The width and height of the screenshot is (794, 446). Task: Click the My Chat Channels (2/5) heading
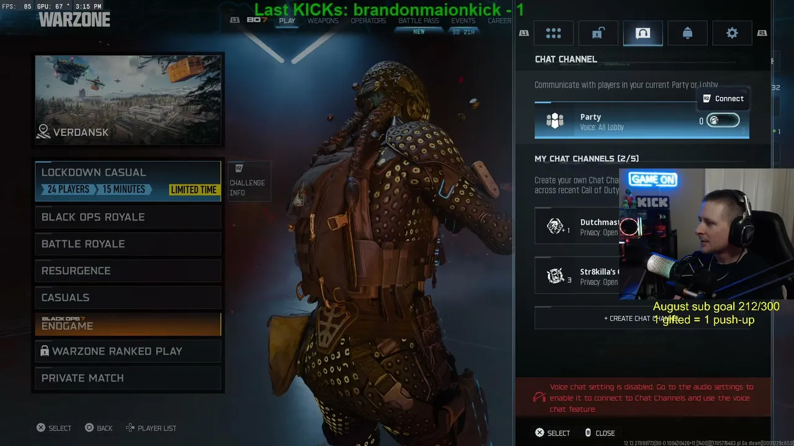coord(587,159)
